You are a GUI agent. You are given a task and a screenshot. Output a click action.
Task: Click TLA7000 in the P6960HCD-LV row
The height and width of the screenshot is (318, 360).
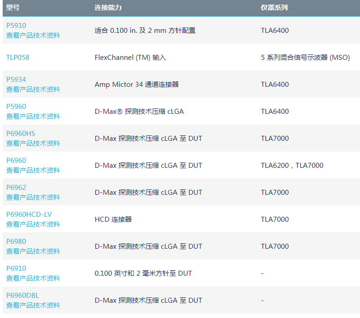click(275, 219)
